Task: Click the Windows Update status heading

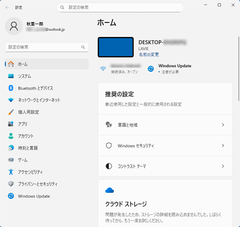Action: point(175,66)
